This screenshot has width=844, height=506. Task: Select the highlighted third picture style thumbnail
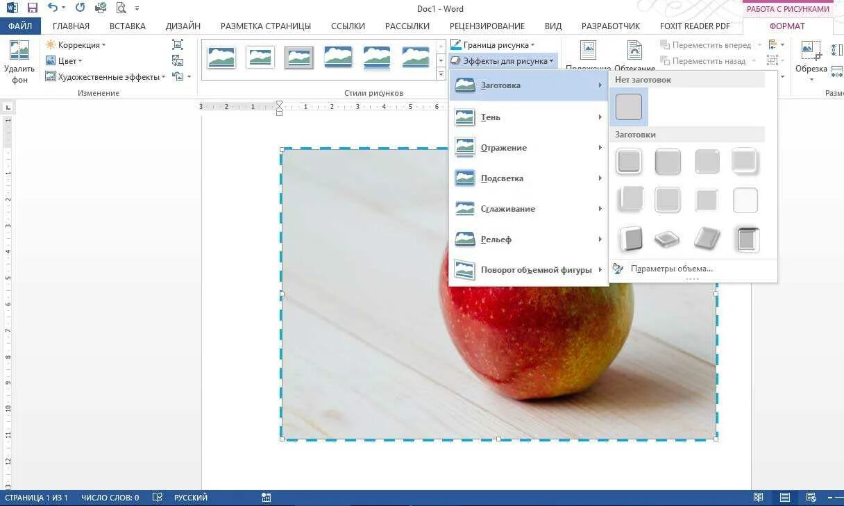click(x=299, y=58)
